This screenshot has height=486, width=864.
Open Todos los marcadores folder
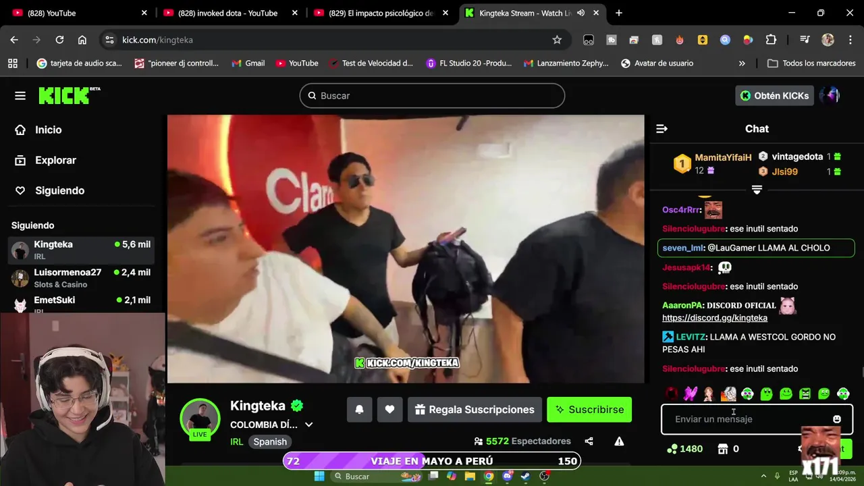811,63
